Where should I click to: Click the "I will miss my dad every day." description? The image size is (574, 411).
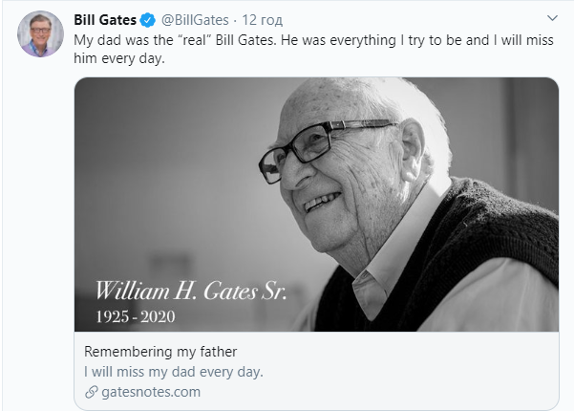[x=173, y=371]
